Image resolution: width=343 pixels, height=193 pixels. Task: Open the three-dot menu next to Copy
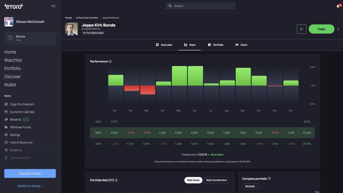(338, 29)
